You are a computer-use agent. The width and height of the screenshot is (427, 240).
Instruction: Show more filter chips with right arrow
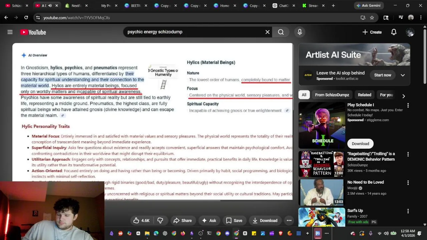click(404, 96)
